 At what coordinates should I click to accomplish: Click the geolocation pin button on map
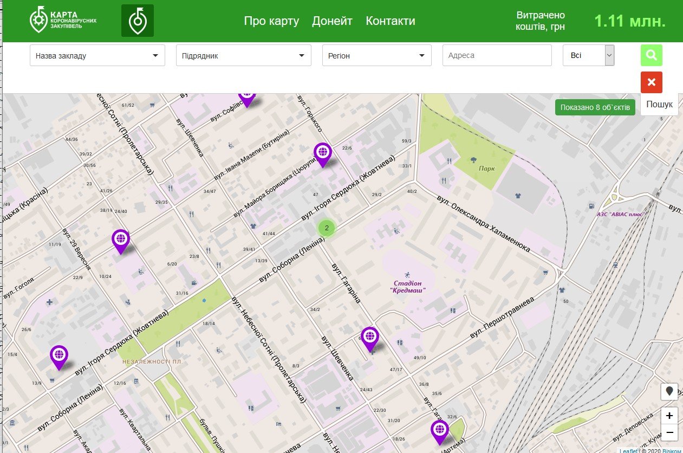click(669, 391)
